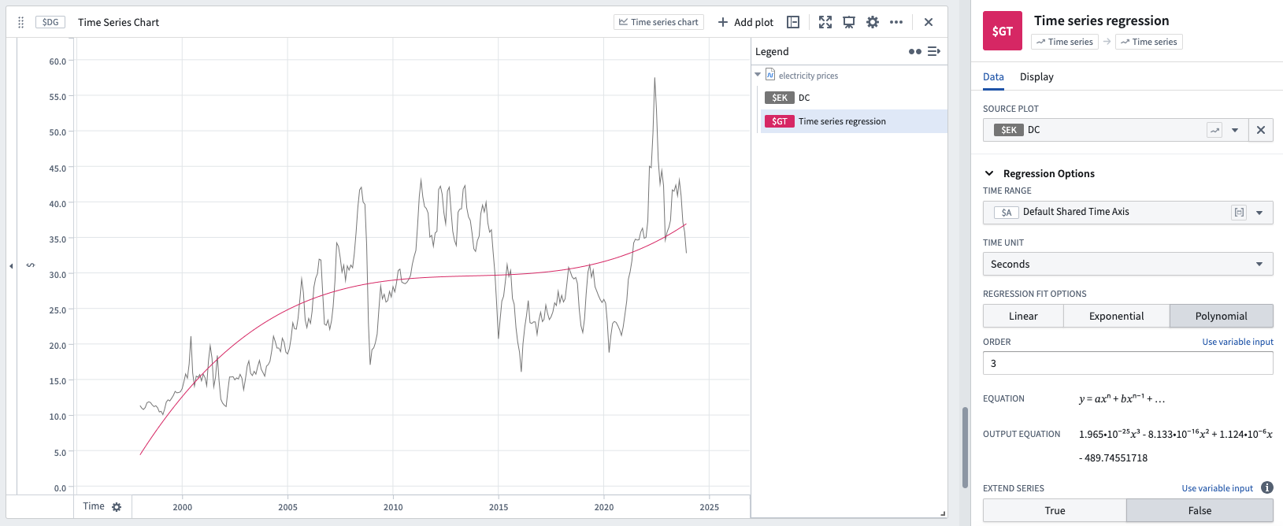Open the Time series chart type selector
The width and height of the screenshot is (1283, 526).
click(x=658, y=22)
